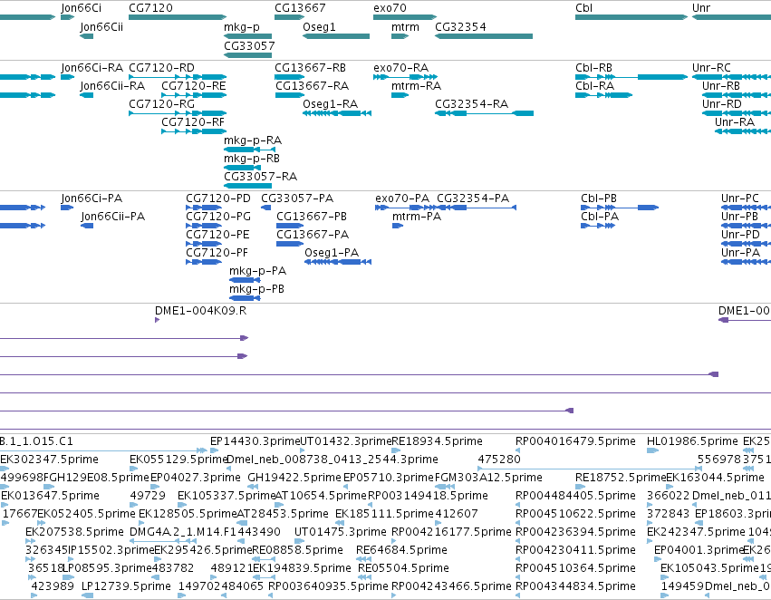This screenshot has width=771, height=600.
Task: Open protein CG13667-PB
Action: (x=290, y=226)
